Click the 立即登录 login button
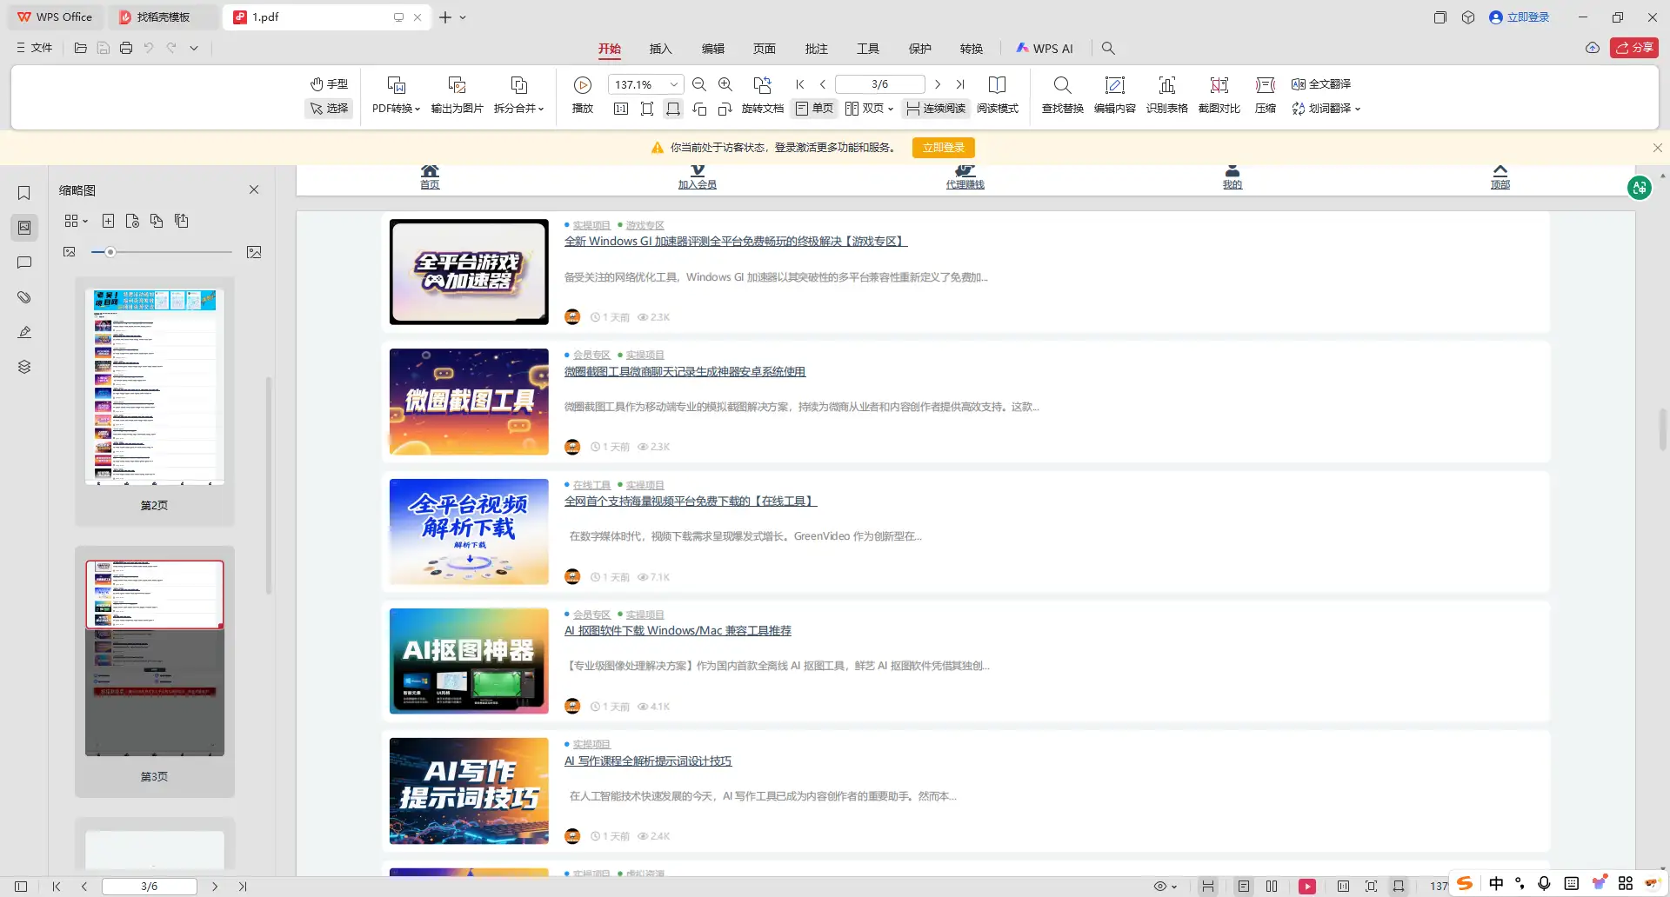 coord(942,147)
